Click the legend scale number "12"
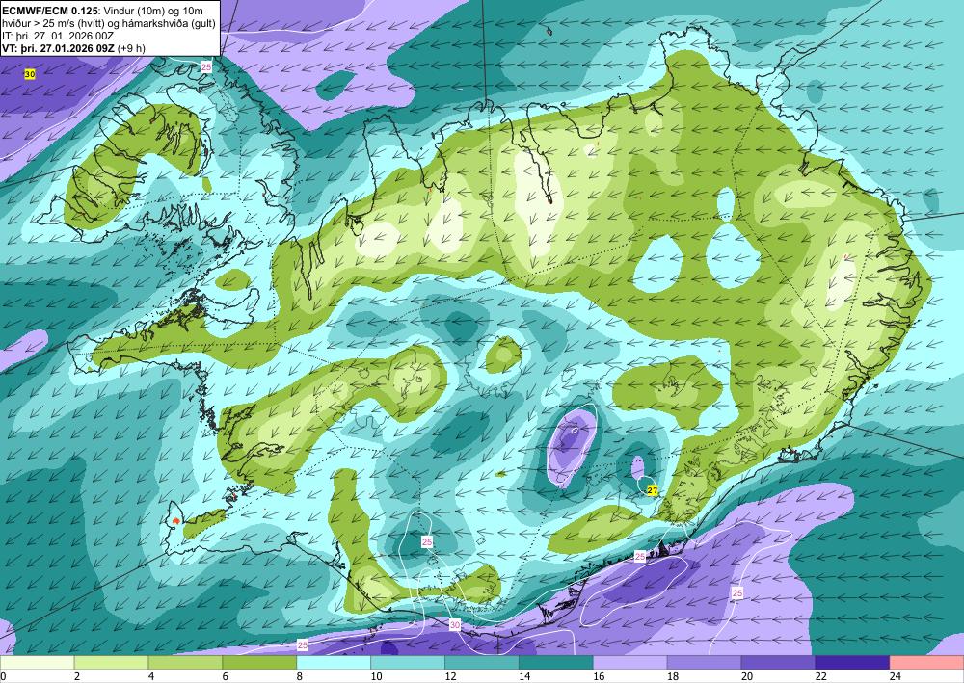Screen dimensions: 964x683 (450, 676)
